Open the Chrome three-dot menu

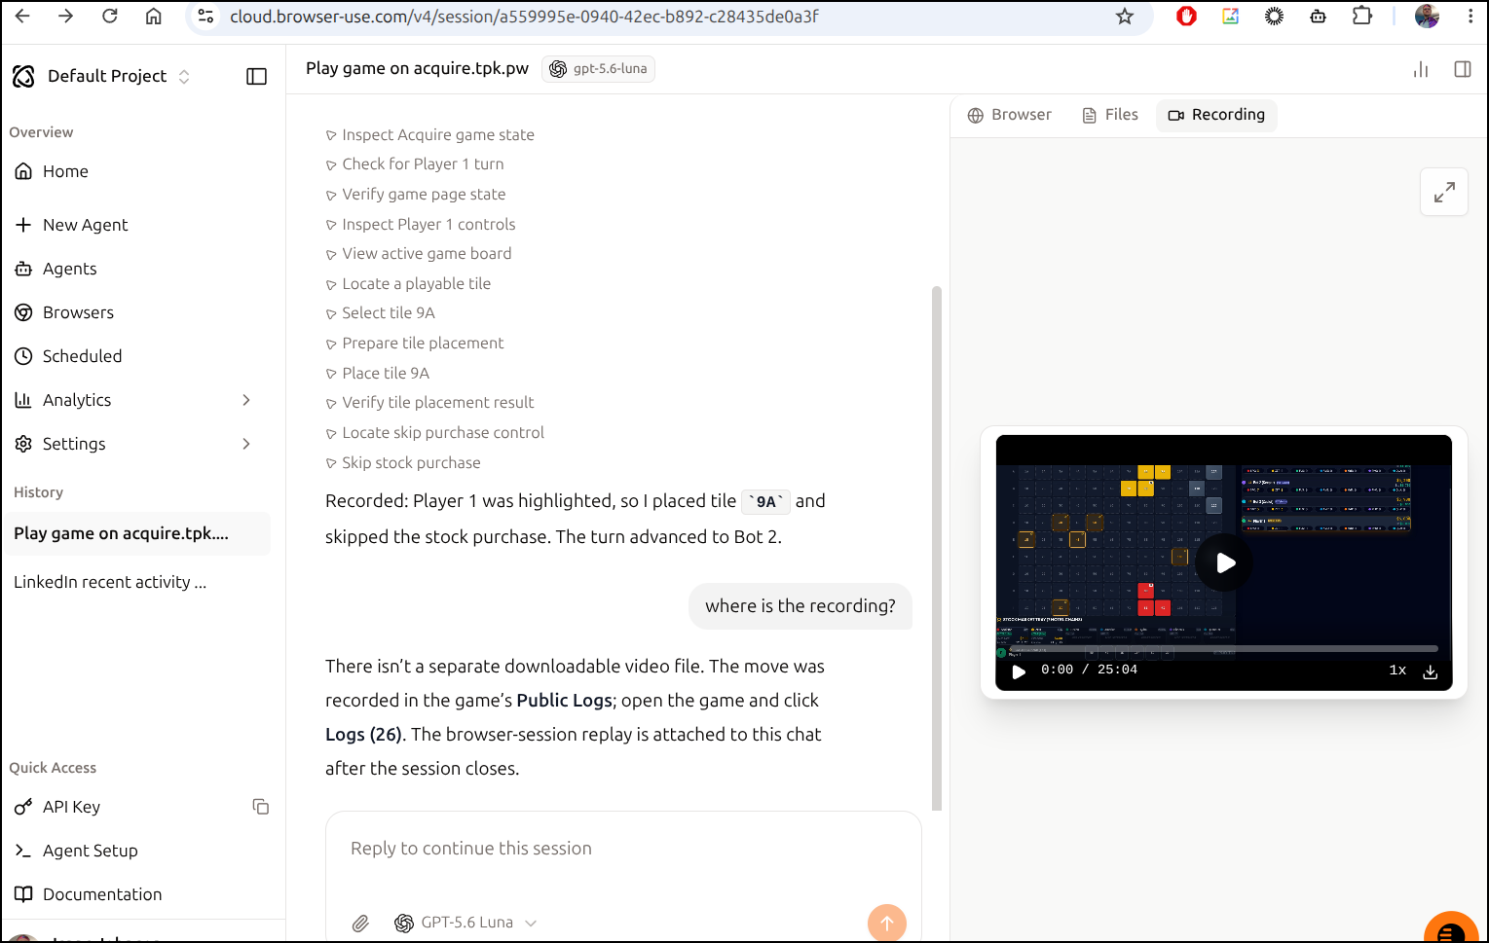point(1470,17)
